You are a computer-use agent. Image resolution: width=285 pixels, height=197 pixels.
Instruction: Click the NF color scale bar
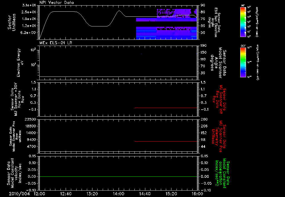[x=243, y=22]
